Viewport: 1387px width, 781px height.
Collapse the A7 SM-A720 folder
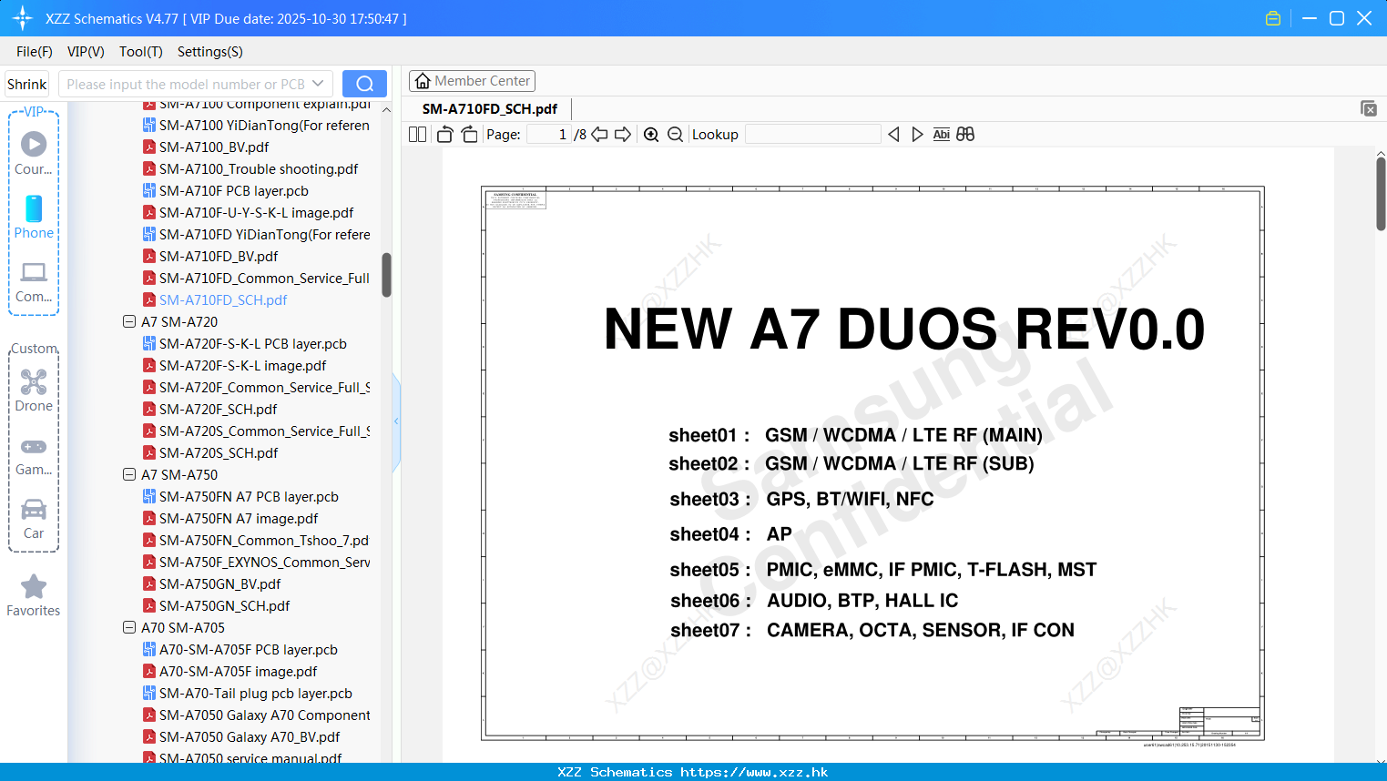coord(129,321)
